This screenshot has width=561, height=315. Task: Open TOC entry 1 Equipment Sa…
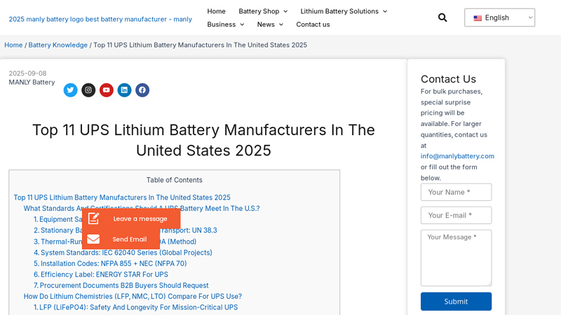(58, 219)
